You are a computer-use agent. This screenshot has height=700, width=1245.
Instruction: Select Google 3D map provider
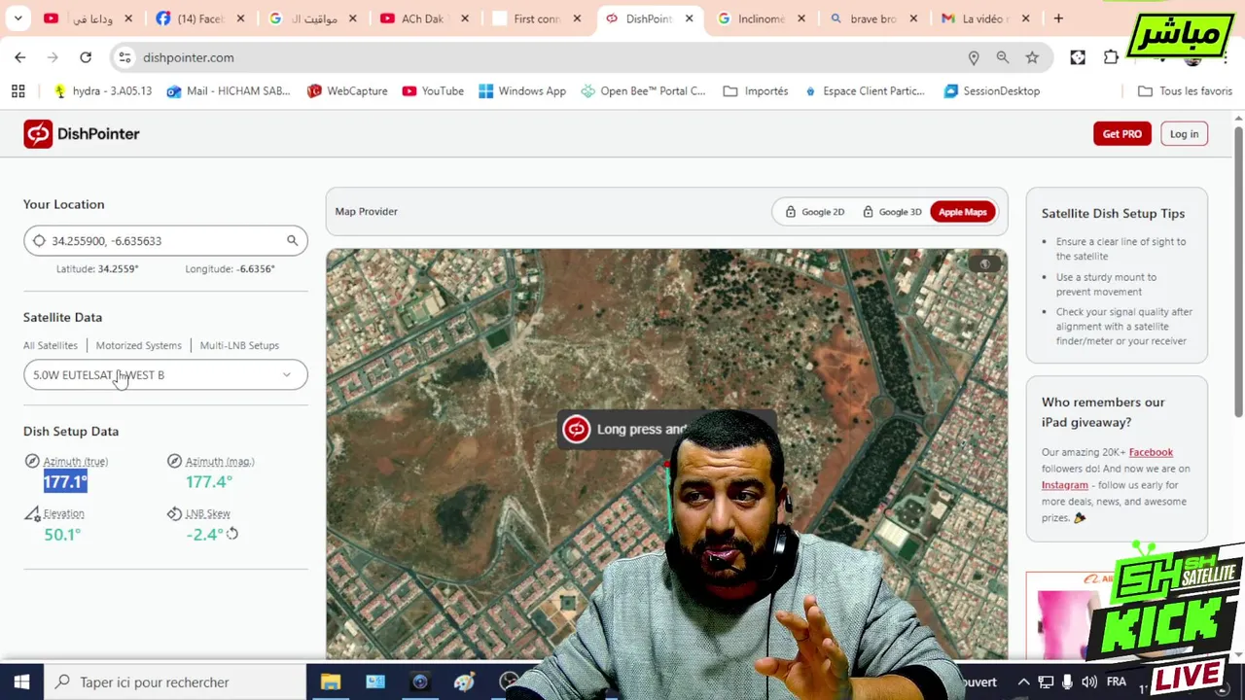(x=892, y=212)
